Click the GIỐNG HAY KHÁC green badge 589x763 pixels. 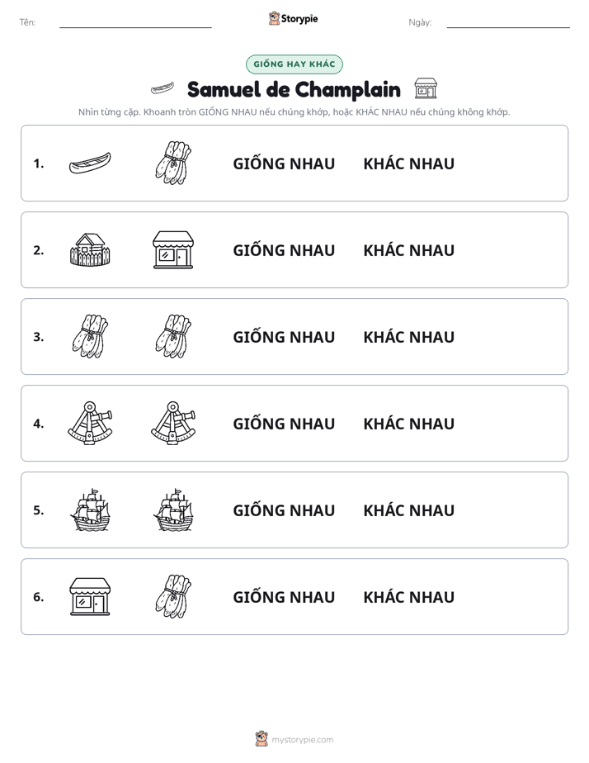point(294,64)
